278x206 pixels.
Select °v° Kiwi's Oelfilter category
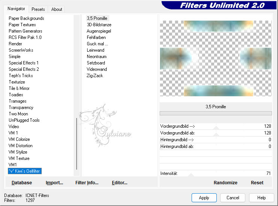pos(25,171)
